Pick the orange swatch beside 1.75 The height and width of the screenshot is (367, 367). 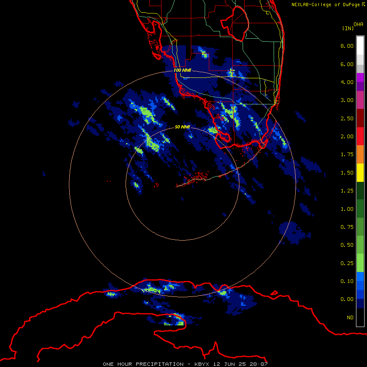click(360, 155)
